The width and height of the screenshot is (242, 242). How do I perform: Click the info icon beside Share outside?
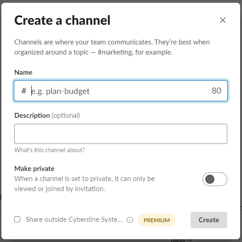[x=129, y=220]
